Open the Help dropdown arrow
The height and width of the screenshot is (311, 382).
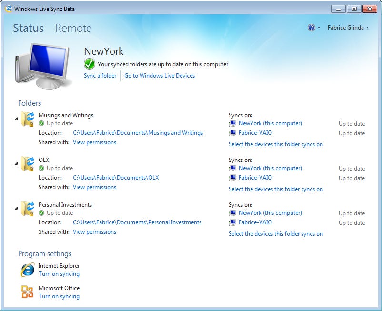click(x=319, y=28)
